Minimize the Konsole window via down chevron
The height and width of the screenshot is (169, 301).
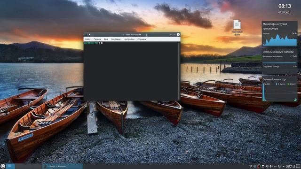point(170,34)
